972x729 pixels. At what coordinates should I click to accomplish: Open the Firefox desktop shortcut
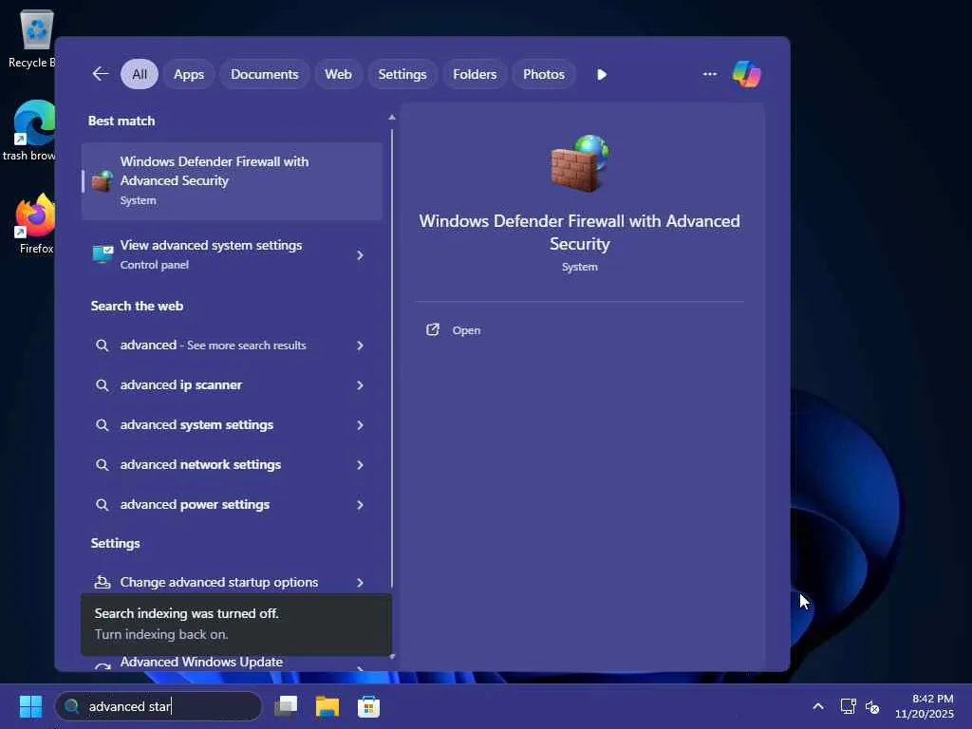pyautogui.click(x=35, y=224)
